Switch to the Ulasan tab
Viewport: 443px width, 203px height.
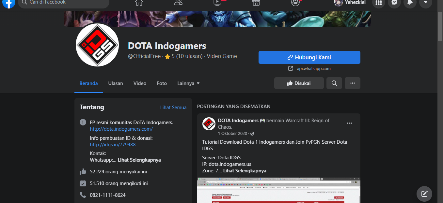pyautogui.click(x=116, y=83)
